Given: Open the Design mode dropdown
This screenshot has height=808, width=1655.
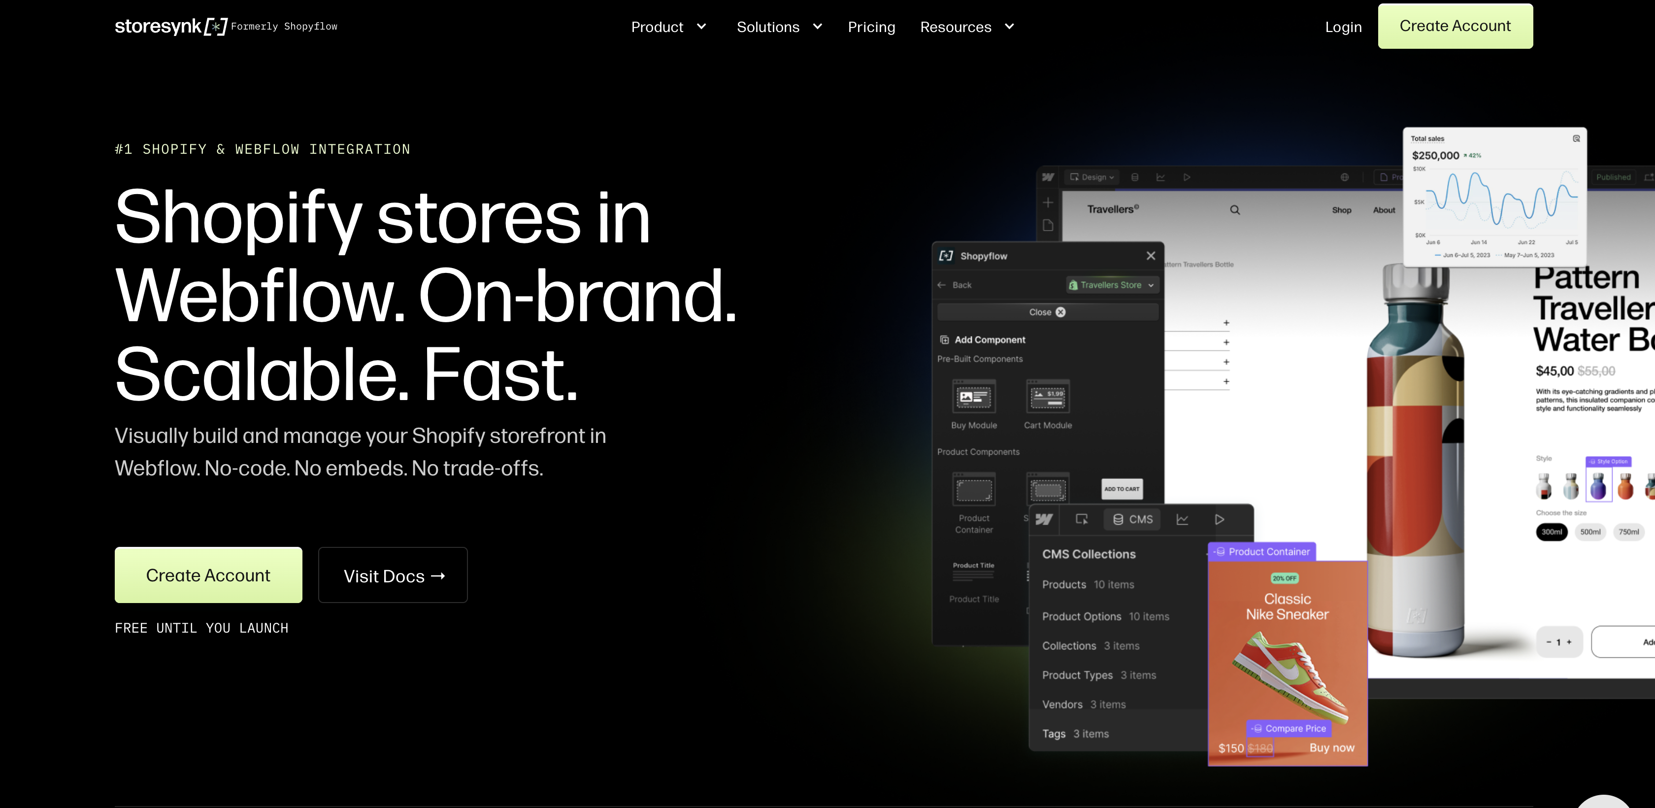Looking at the screenshot, I should click(1092, 177).
